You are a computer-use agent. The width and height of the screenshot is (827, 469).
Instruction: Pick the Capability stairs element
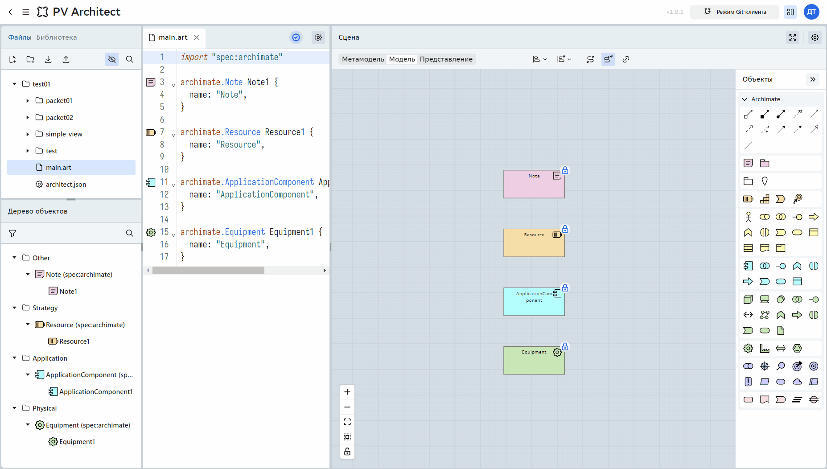765,199
